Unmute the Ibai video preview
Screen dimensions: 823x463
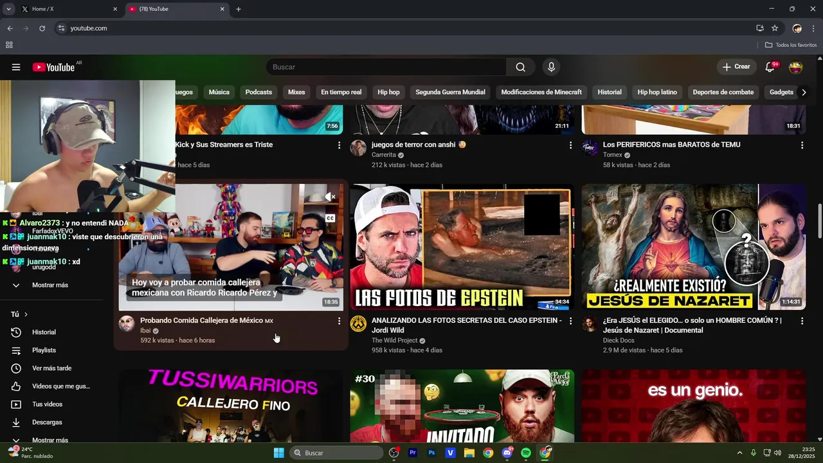click(x=330, y=197)
